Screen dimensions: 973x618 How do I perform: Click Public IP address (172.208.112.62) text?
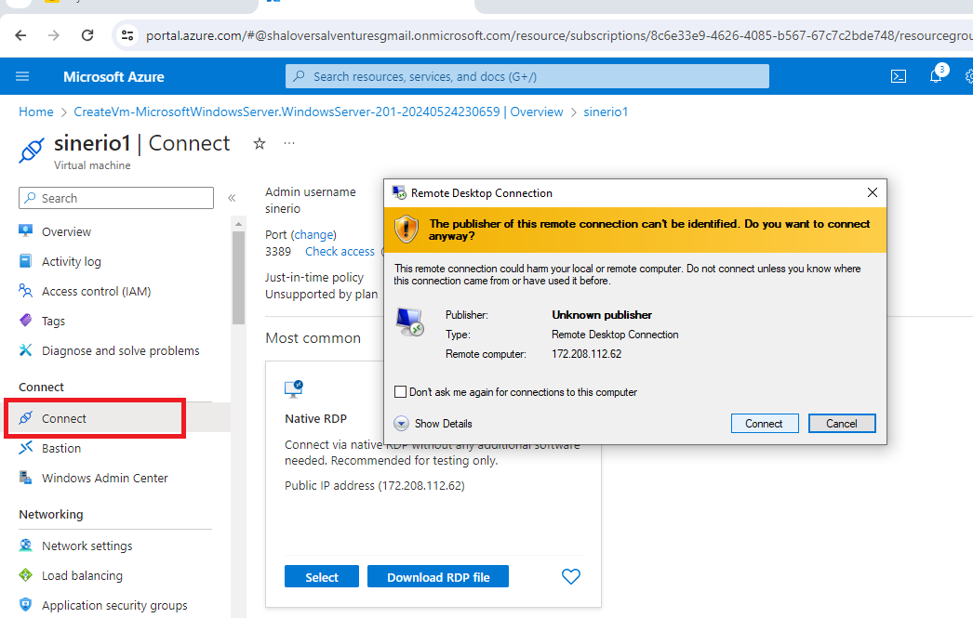pos(374,485)
